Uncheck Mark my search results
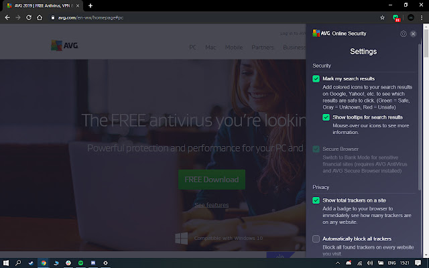 [316, 79]
